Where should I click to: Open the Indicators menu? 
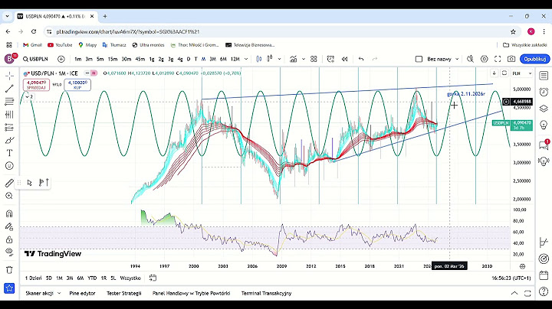[x=293, y=59]
